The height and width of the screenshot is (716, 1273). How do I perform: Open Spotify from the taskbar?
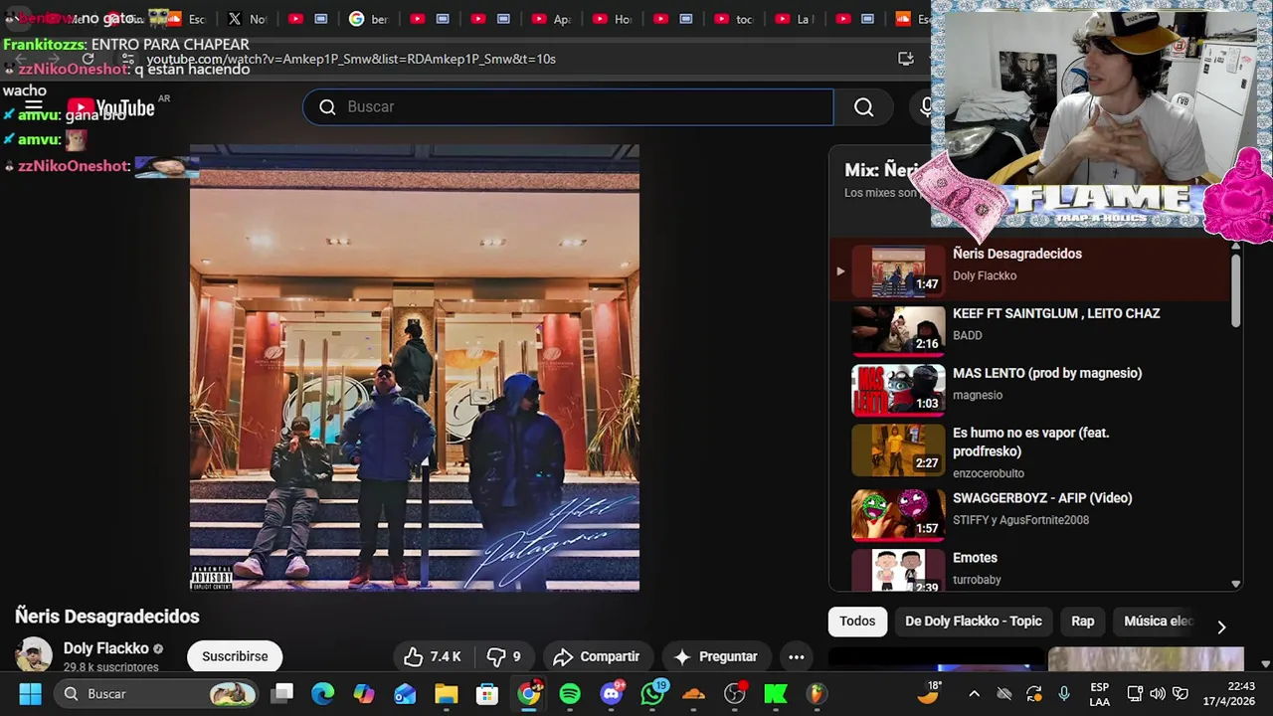pos(570,694)
